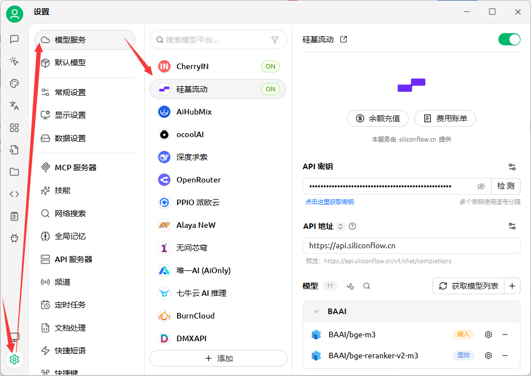Click 检测 button for API key
Screen dimensions: 531x376
[506, 186]
